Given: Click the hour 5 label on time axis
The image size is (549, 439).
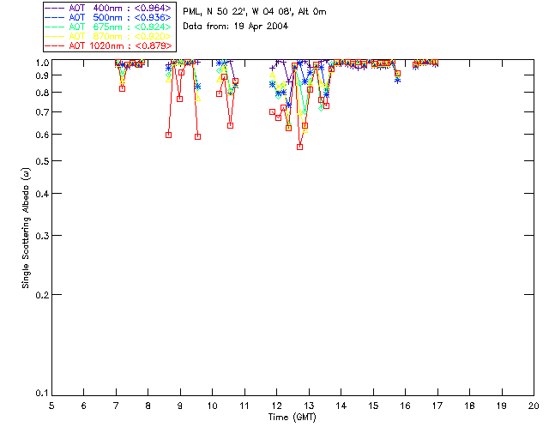Looking at the screenshot, I should point(51,406).
